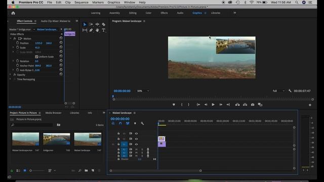The height and width of the screenshot is (182, 324).
Task: Click the Go to In button
Action: (x=198, y=105)
